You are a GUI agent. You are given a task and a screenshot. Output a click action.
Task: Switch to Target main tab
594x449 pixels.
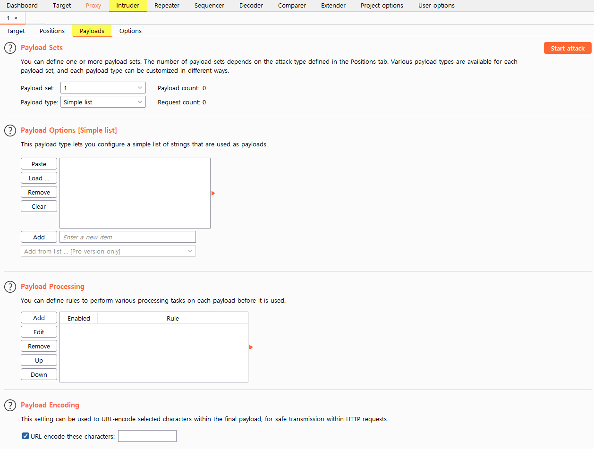(x=62, y=6)
